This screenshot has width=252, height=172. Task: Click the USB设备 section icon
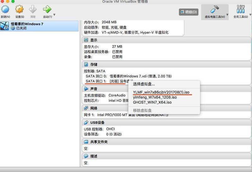pos(86,123)
